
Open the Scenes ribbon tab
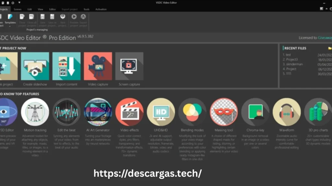(18, 9)
